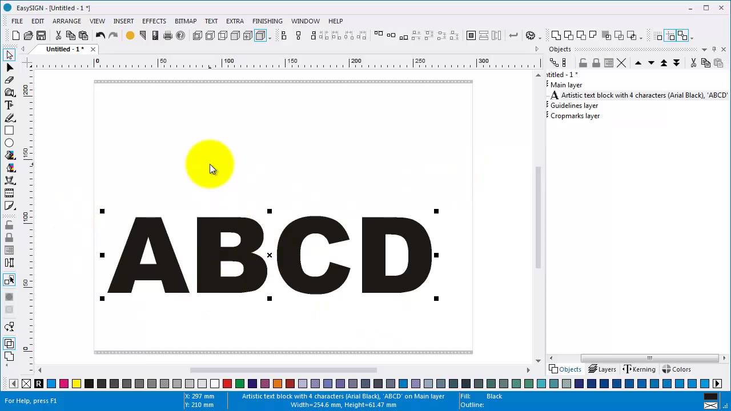Open Objects panel options dropdown arrow

pyautogui.click(x=704, y=49)
